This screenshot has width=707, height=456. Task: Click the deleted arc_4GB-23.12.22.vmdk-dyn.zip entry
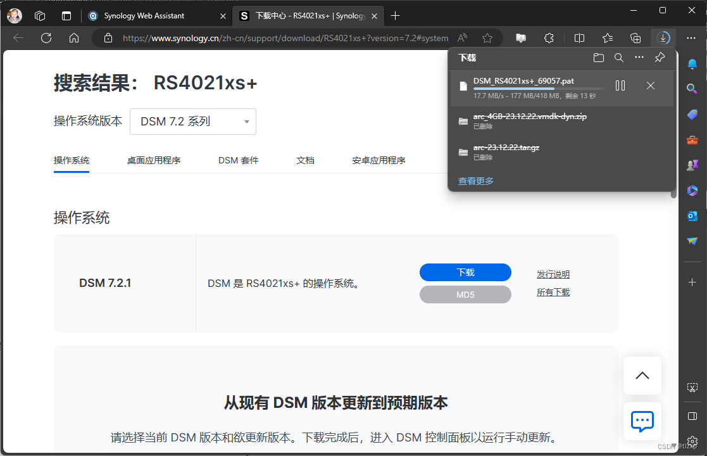(562, 121)
